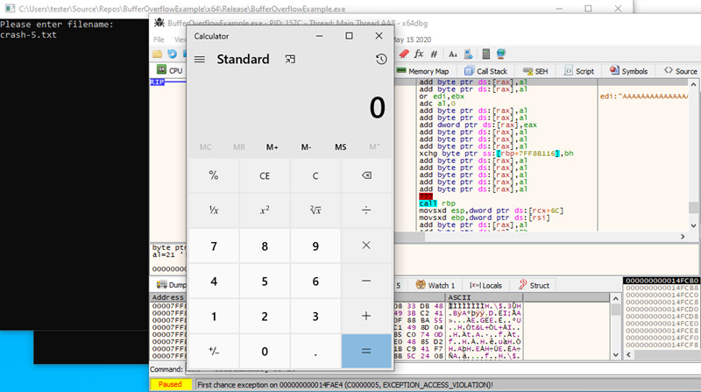This screenshot has height=392, width=701.
Task: Open the SEH tab
Action: (535, 71)
